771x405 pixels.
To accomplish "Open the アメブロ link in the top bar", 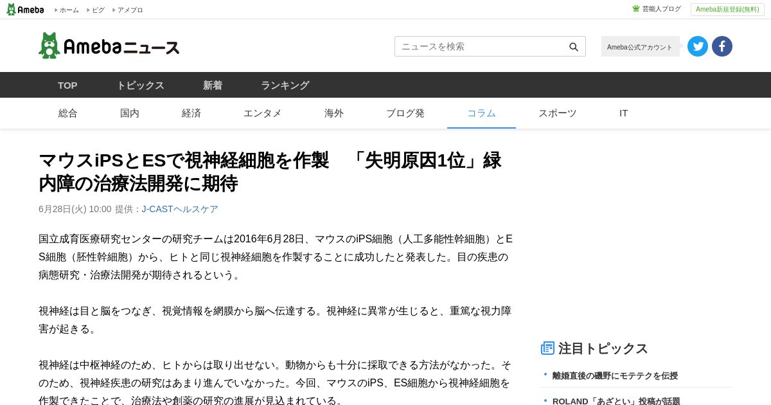I will pos(130,10).
